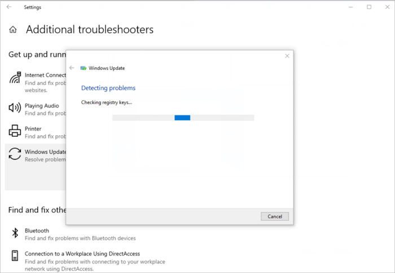Select the Printer troubleshooter entry
Viewport: 395px width, 273px height.
pos(36,132)
